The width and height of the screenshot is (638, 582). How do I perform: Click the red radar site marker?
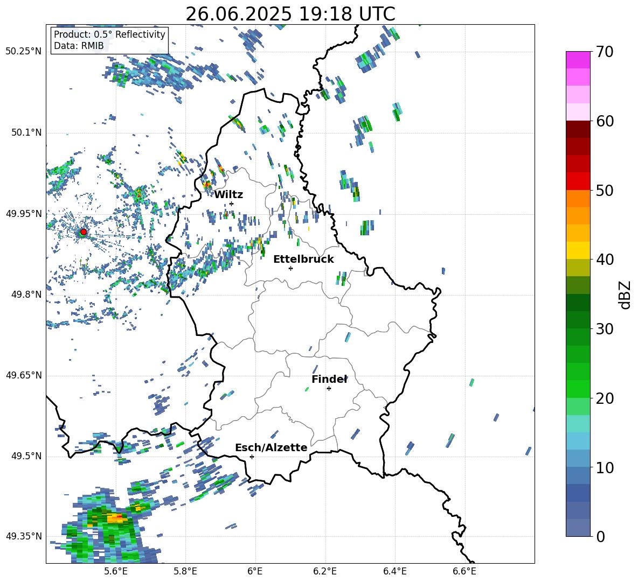84,232
